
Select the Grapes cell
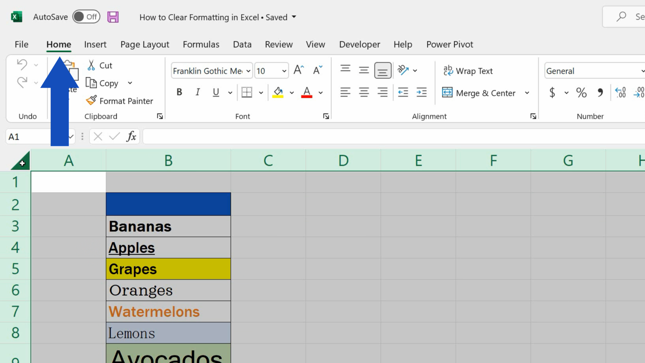168,269
